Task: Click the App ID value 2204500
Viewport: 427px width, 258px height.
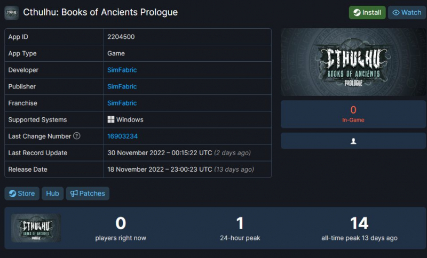Action: click(x=121, y=37)
